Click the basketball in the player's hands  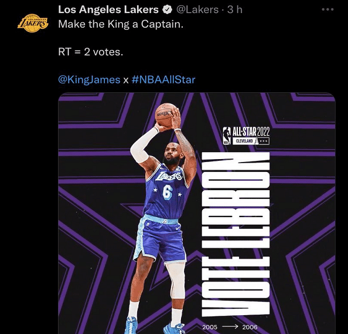tap(167, 116)
